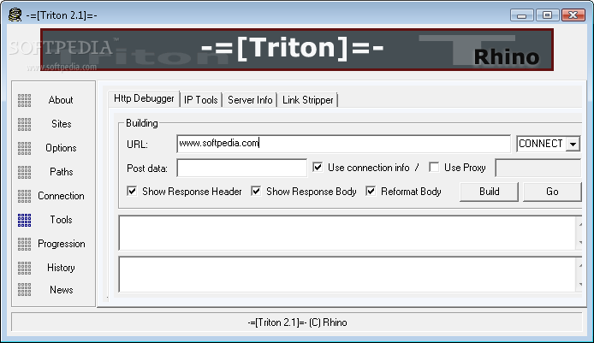
Task: Click lower text area scrollbar down arrow
Action: 580,284
